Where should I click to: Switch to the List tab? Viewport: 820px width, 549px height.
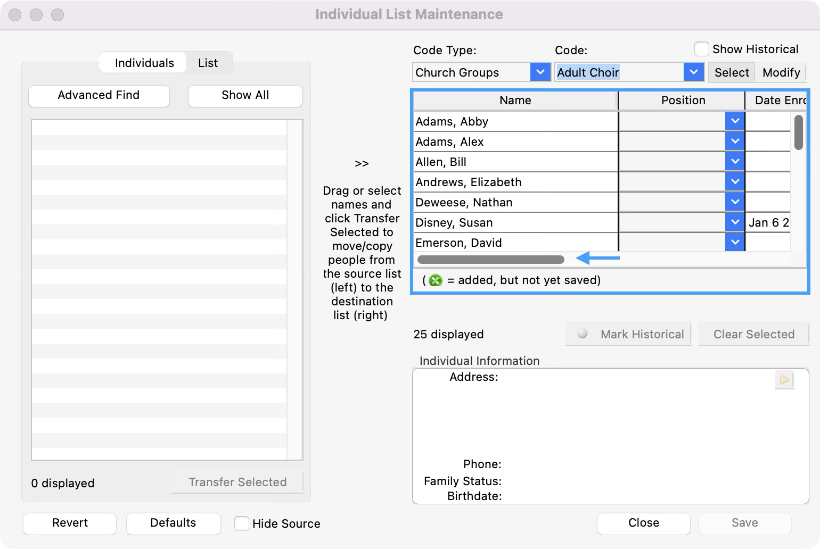208,63
